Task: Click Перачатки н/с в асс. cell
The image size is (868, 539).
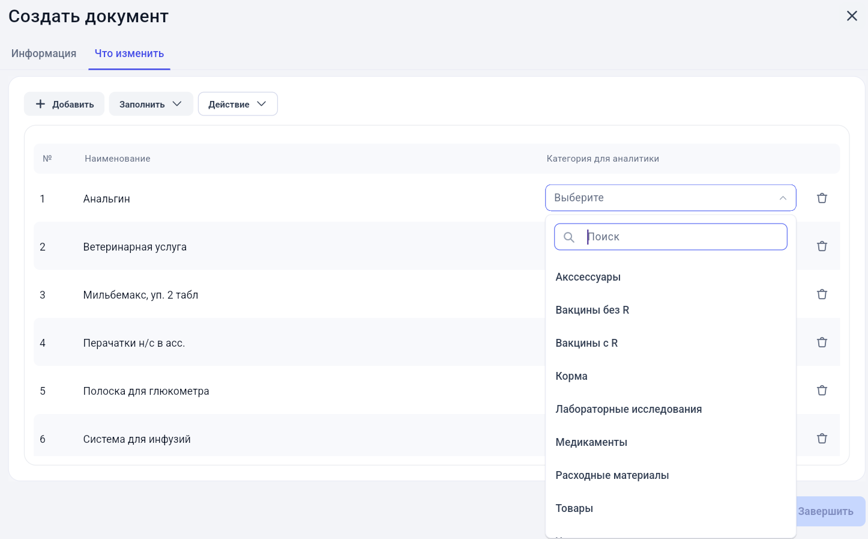Action: click(x=134, y=343)
